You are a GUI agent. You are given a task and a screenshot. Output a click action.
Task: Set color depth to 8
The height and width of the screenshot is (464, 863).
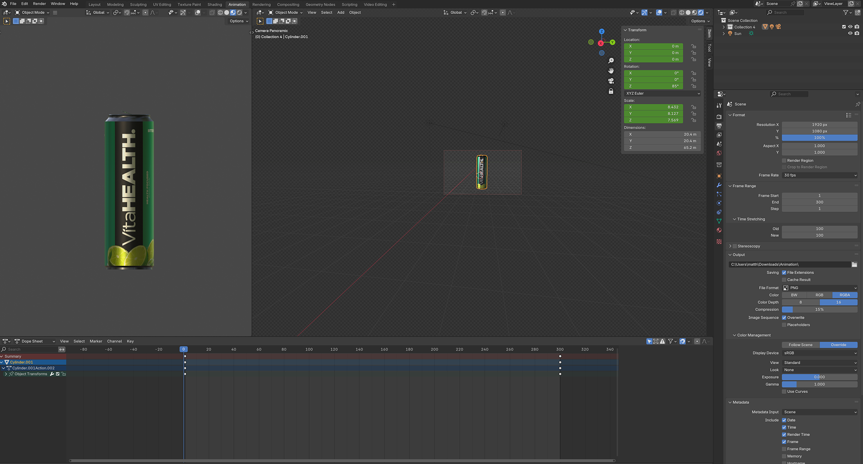pos(801,302)
